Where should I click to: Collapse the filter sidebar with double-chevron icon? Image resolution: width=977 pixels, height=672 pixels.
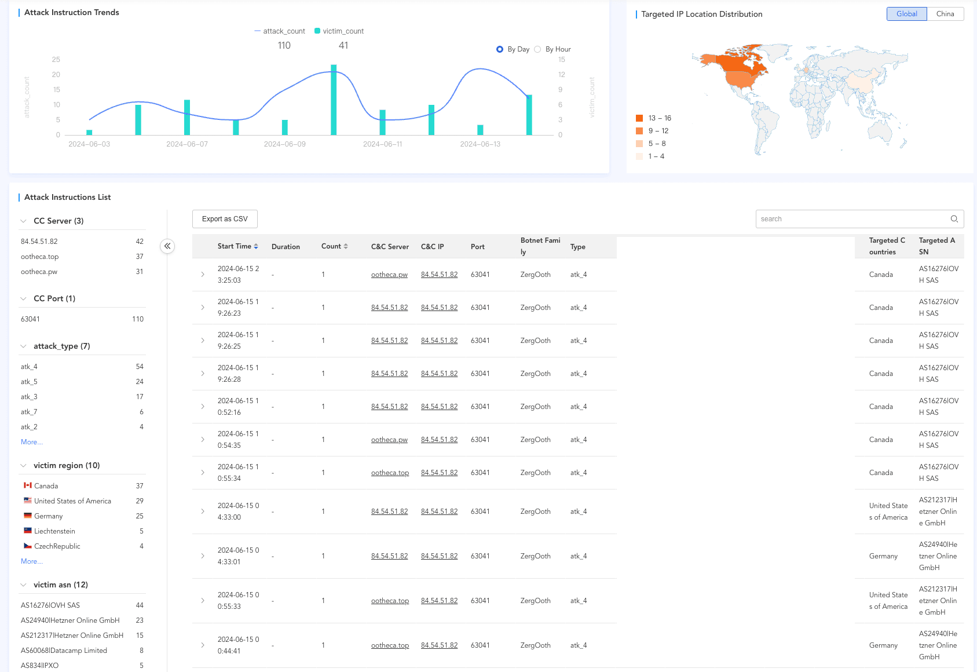pyautogui.click(x=167, y=246)
